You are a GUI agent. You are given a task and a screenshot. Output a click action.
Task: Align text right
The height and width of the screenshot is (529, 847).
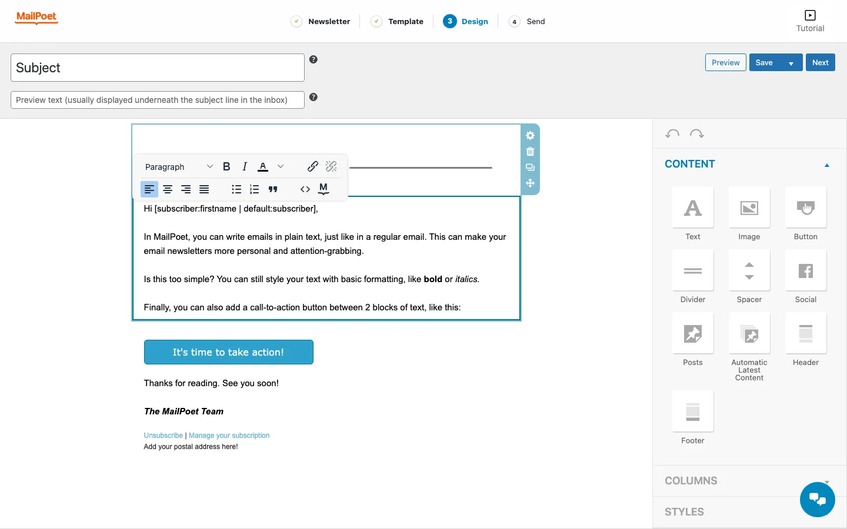tap(186, 189)
